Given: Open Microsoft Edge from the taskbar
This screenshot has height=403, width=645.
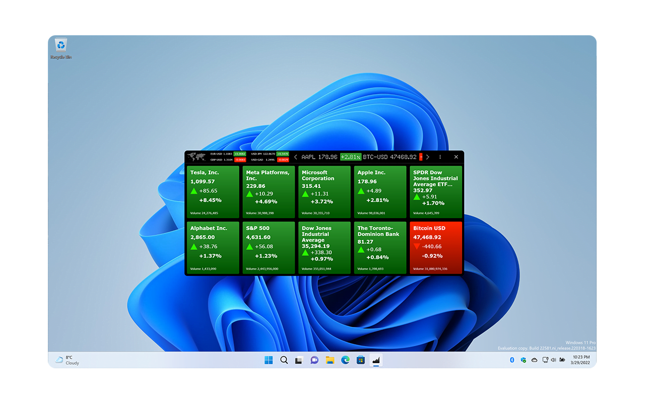Looking at the screenshot, I should (x=345, y=360).
